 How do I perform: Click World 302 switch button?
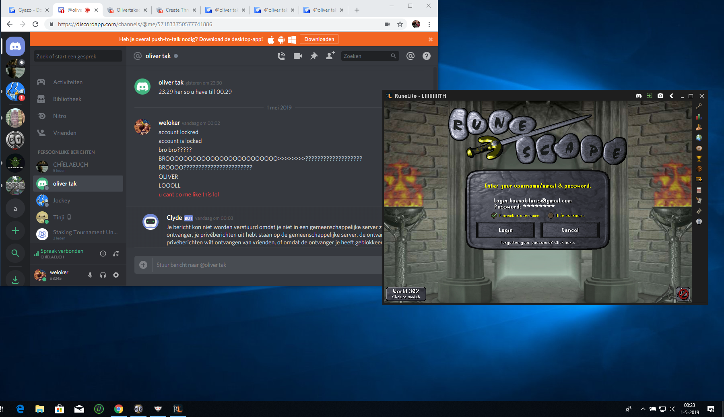406,294
